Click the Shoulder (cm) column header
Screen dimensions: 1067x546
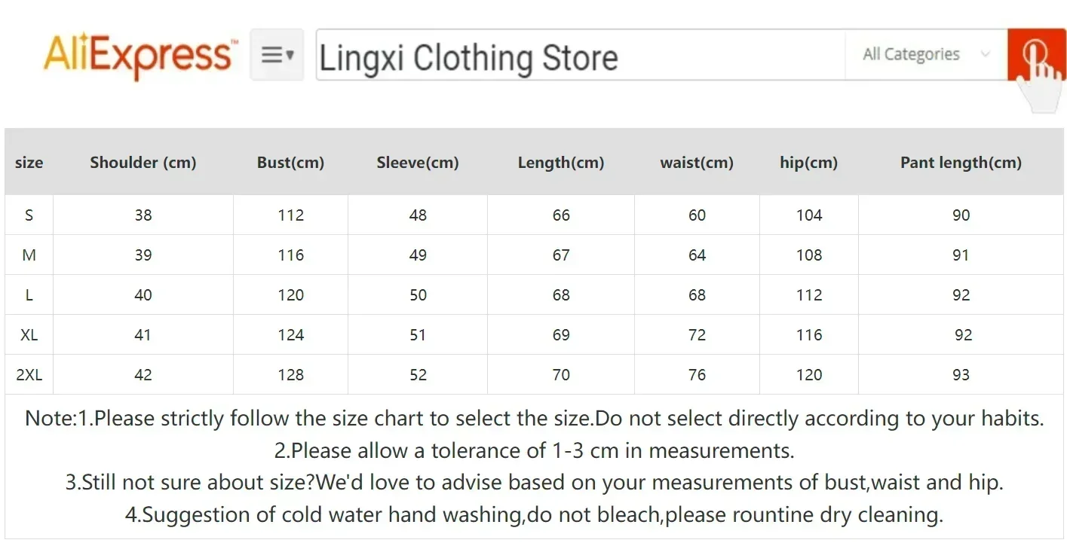pyautogui.click(x=143, y=163)
